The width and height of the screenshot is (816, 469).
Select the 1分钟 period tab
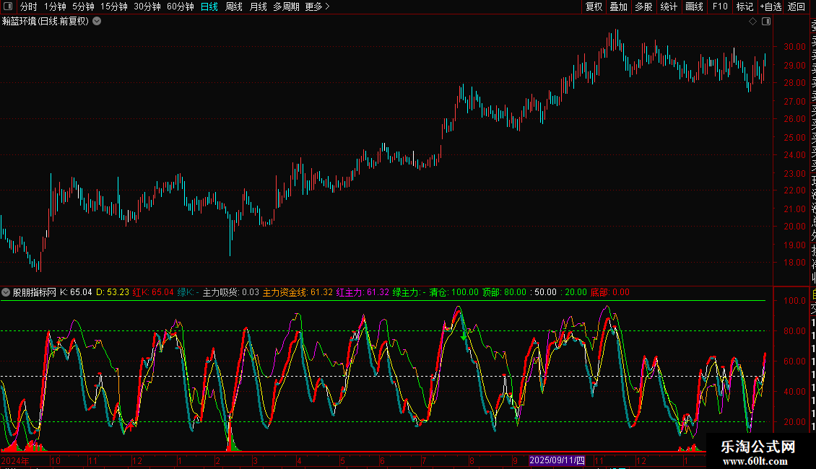tap(55, 6)
